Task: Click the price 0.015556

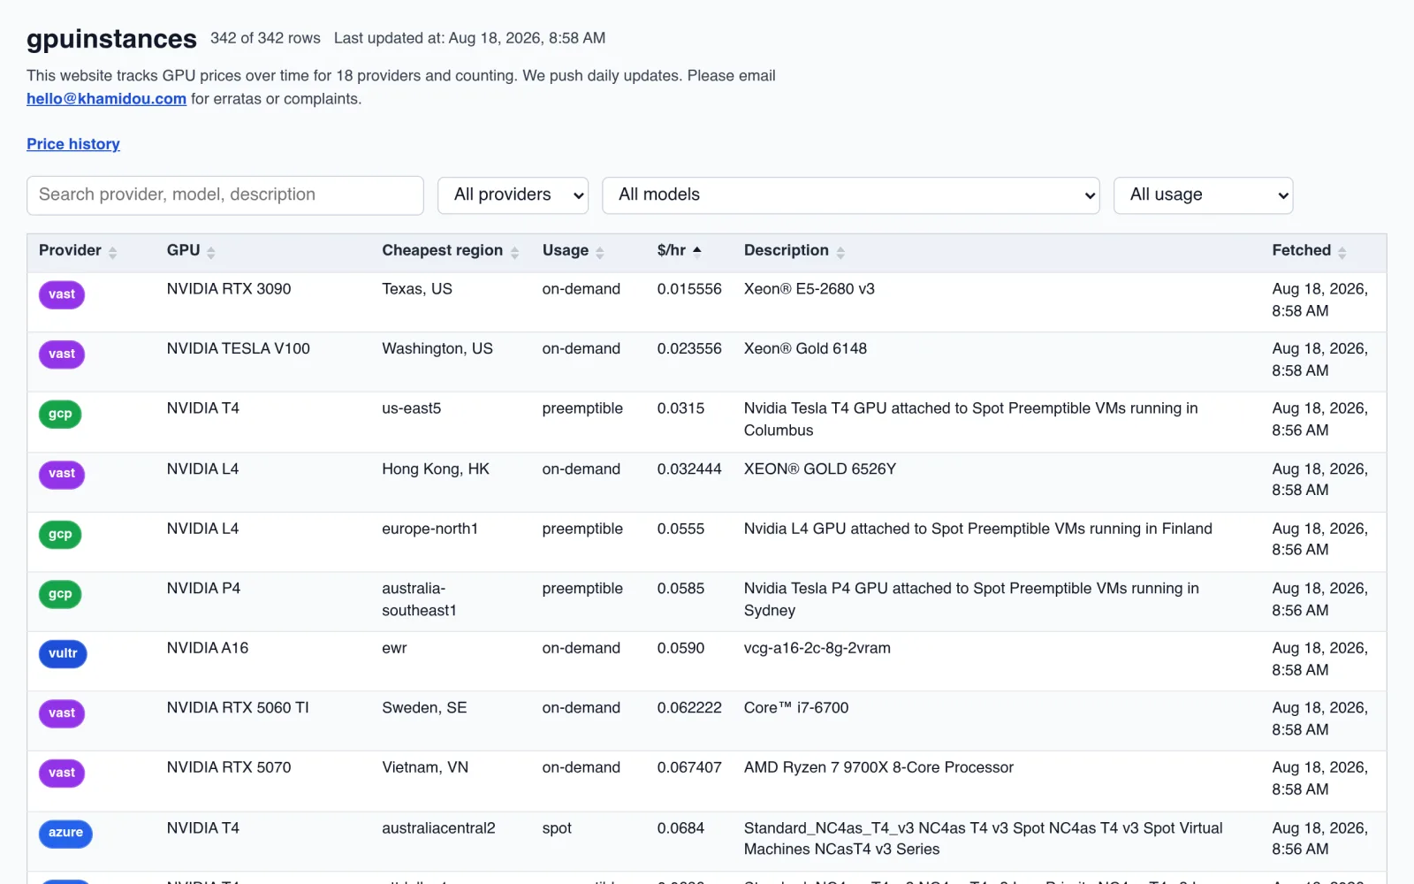Action: pyautogui.click(x=689, y=289)
